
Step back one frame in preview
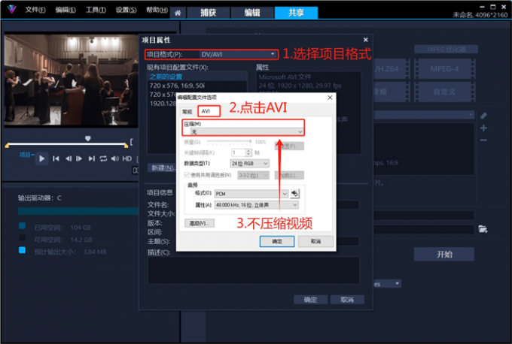point(69,158)
